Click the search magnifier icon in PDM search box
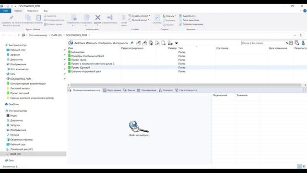The height and width of the screenshot is (173, 307). pos(287,43)
